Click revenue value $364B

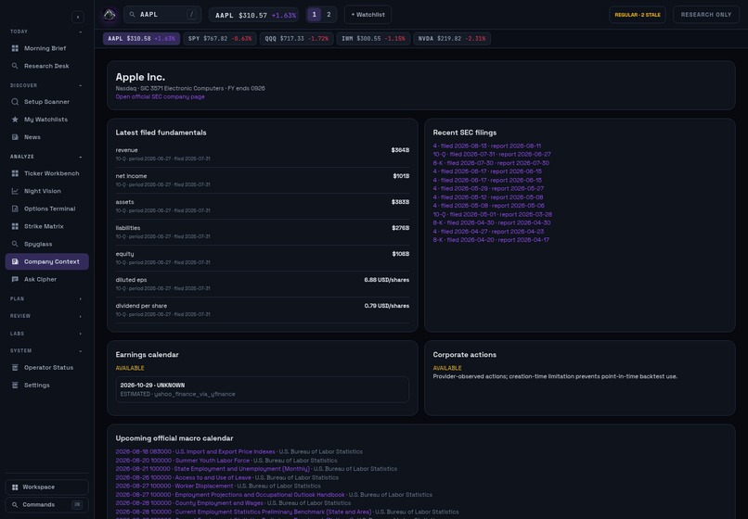(400, 150)
